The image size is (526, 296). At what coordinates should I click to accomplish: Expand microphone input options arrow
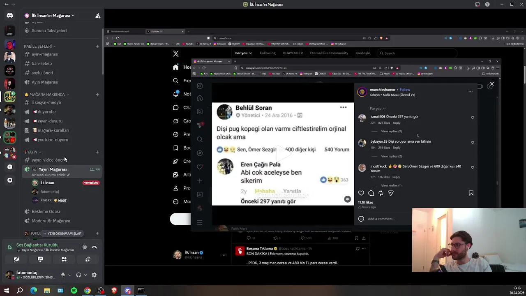point(69,275)
